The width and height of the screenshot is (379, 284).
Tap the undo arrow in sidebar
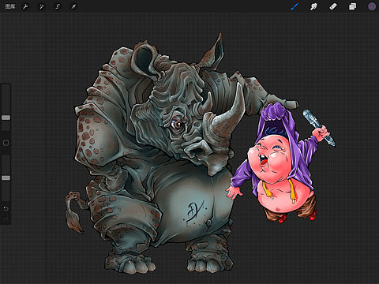[6, 208]
